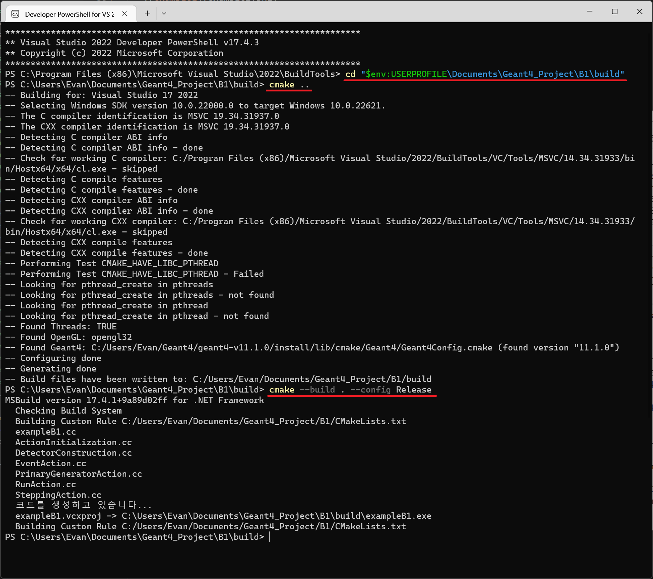Click the 'Found Geant4' output line
This screenshot has width=653, height=579.
tap(312, 348)
